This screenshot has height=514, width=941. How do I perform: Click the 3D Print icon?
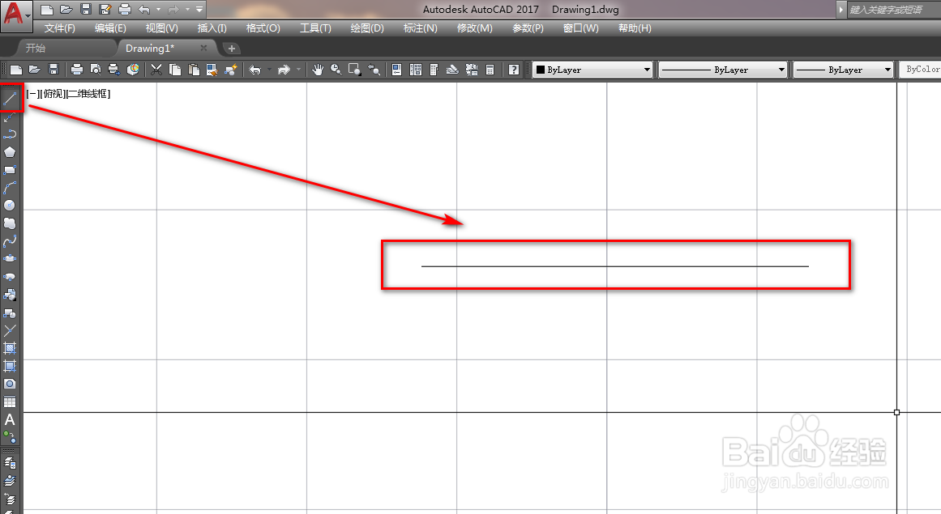pos(133,70)
